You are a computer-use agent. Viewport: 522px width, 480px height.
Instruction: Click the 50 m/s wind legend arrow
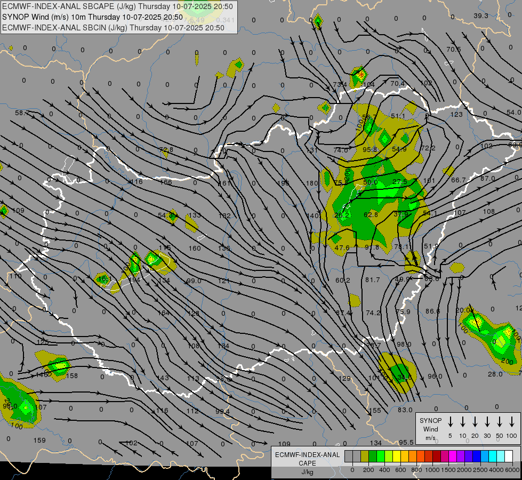pyautogui.click(x=500, y=422)
